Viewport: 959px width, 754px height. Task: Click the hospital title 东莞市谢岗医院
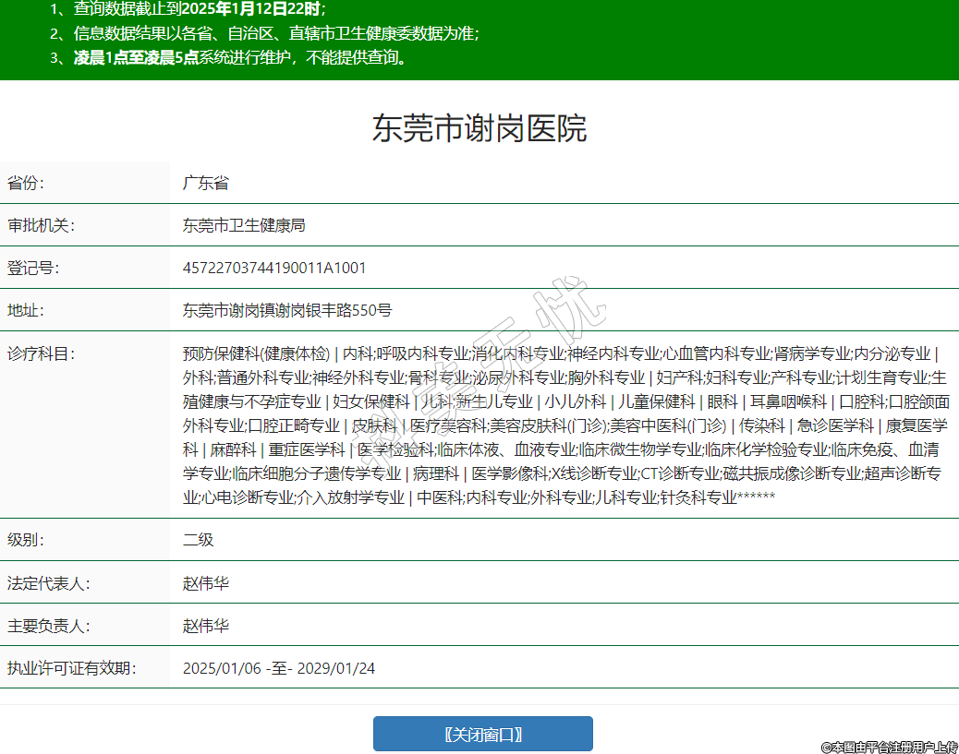click(x=479, y=128)
